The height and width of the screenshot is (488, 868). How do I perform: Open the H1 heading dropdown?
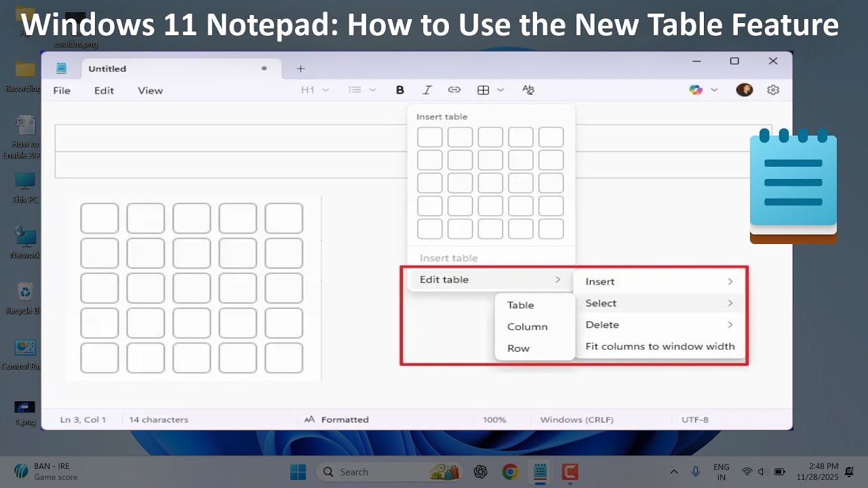(x=315, y=90)
